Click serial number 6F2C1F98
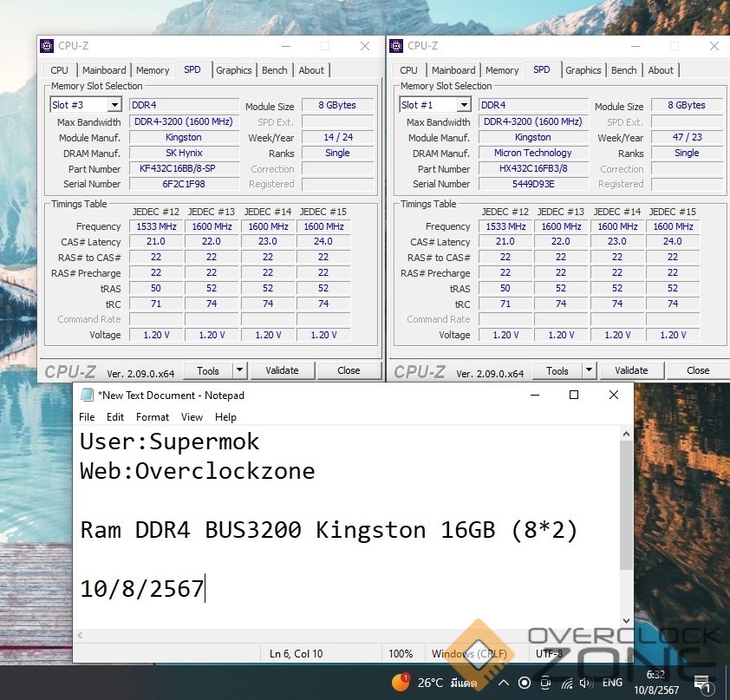Viewport: 730px width, 700px height. pos(184,184)
